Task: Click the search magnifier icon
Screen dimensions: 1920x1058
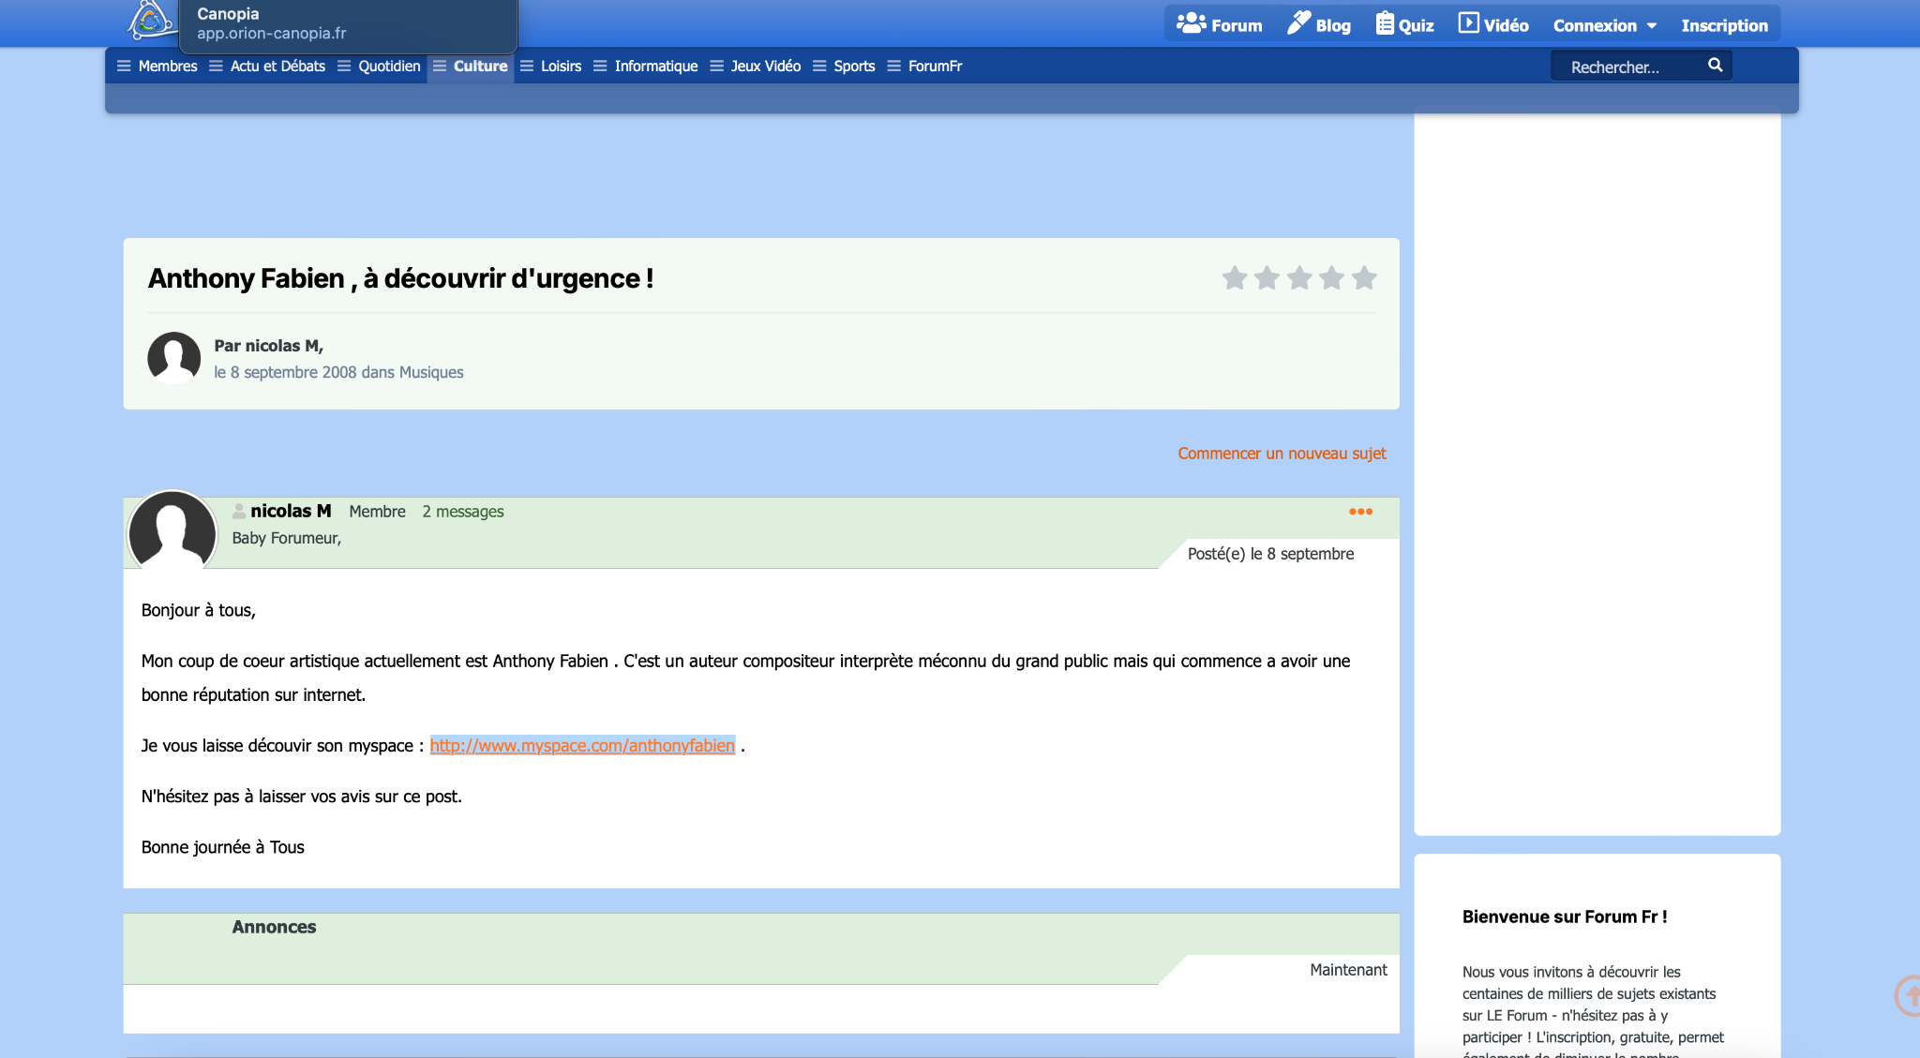Action: click(1715, 66)
